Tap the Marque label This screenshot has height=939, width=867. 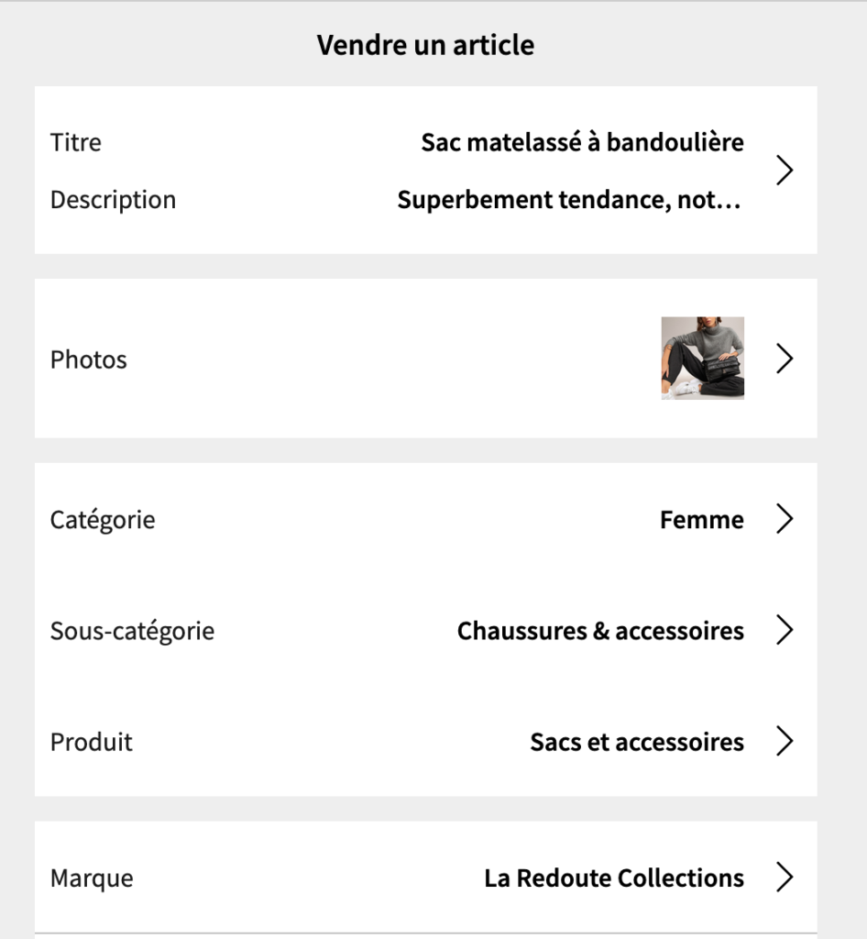point(93,878)
